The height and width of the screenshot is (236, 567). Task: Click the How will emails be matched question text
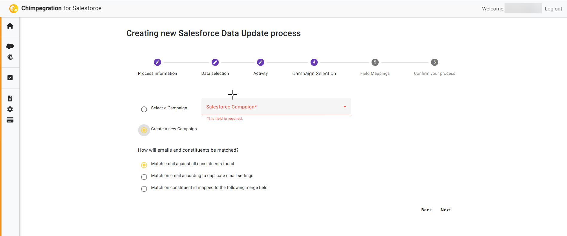click(188, 150)
